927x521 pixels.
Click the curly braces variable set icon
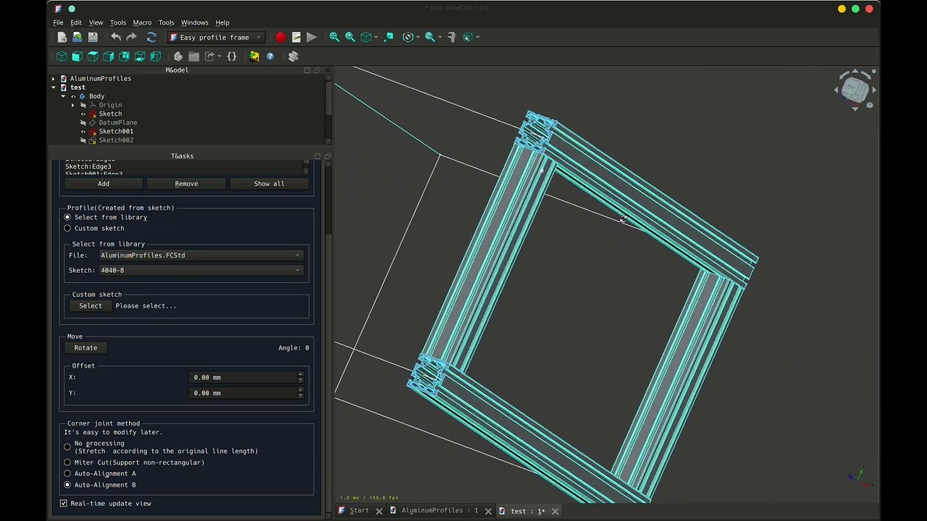pyautogui.click(x=232, y=56)
